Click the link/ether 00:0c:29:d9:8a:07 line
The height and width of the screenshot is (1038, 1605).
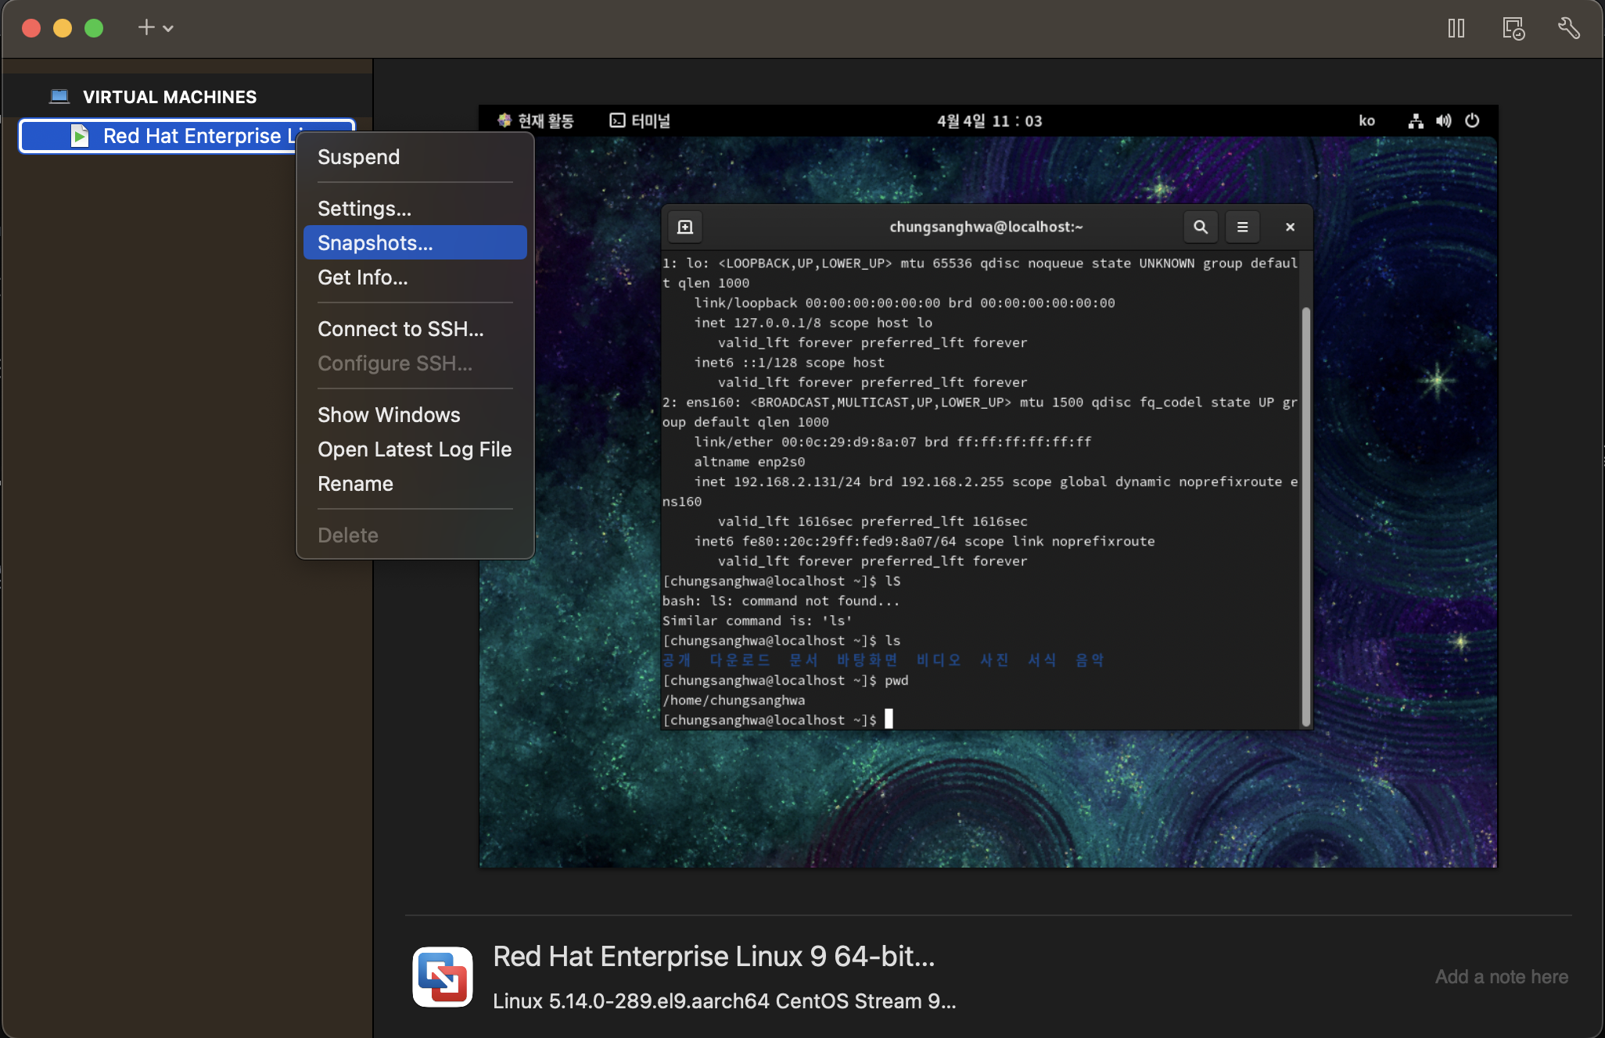(x=892, y=442)
